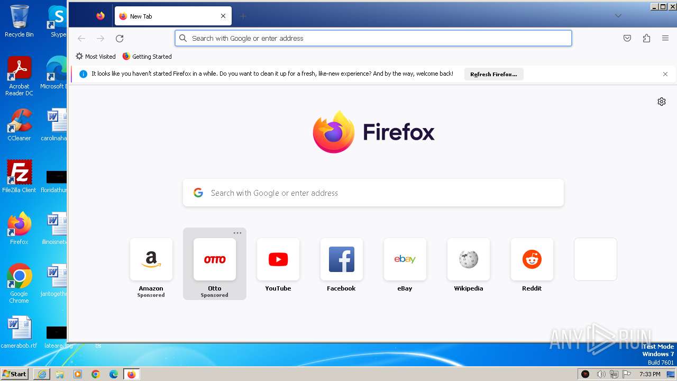Open YouTube shortcut tile
Viewport: 677px width, 381px height.
(278, 264)
